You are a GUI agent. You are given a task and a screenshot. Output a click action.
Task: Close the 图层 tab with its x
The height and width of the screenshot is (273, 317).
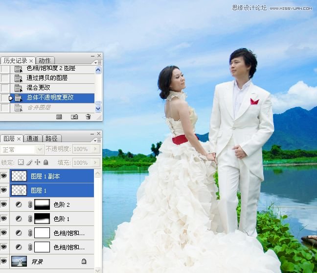pyautogui.click(x=19, y=139)
